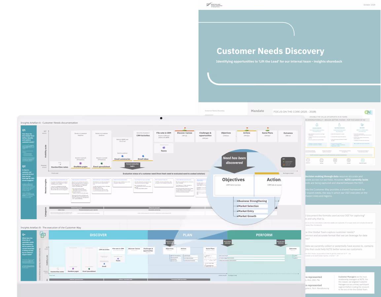Click the 'Game Plans' card in Artefact A
Viewport: 381px width, 297px height.
click(x=267, y=136)
